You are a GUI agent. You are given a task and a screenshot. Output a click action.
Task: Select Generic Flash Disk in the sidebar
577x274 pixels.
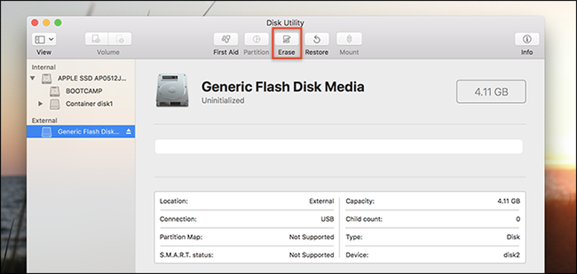[x=81, y=132]
